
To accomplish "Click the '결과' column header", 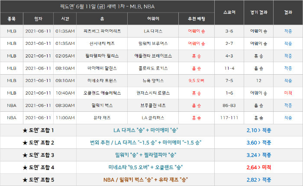I will [x=288, y=13].
